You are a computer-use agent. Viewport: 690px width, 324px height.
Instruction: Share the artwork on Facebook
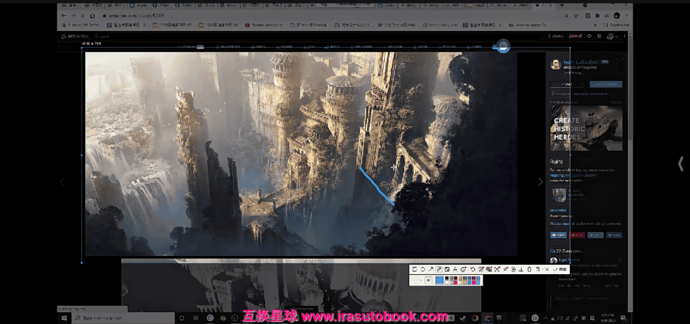click(x=559, y=235)
